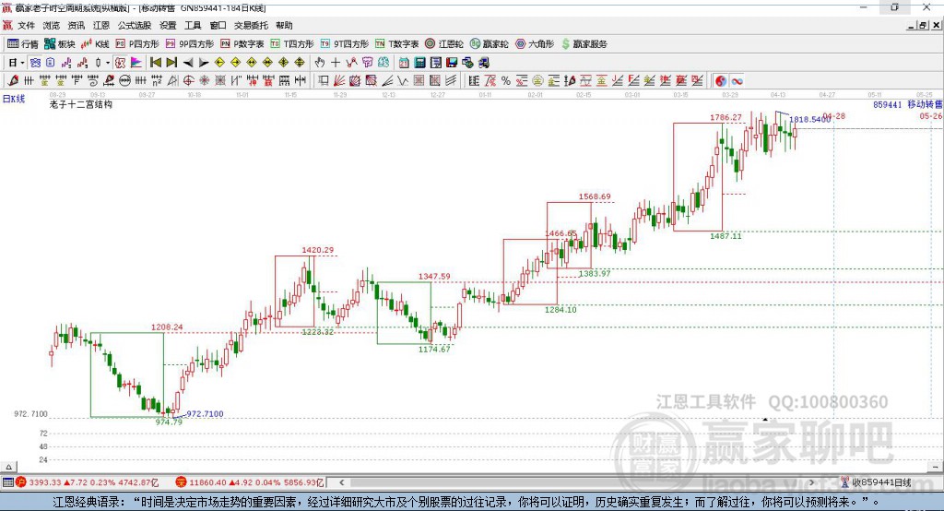
Task: Click the horizontal scrollbar right arrow
Action: click(x=811, y=482)
